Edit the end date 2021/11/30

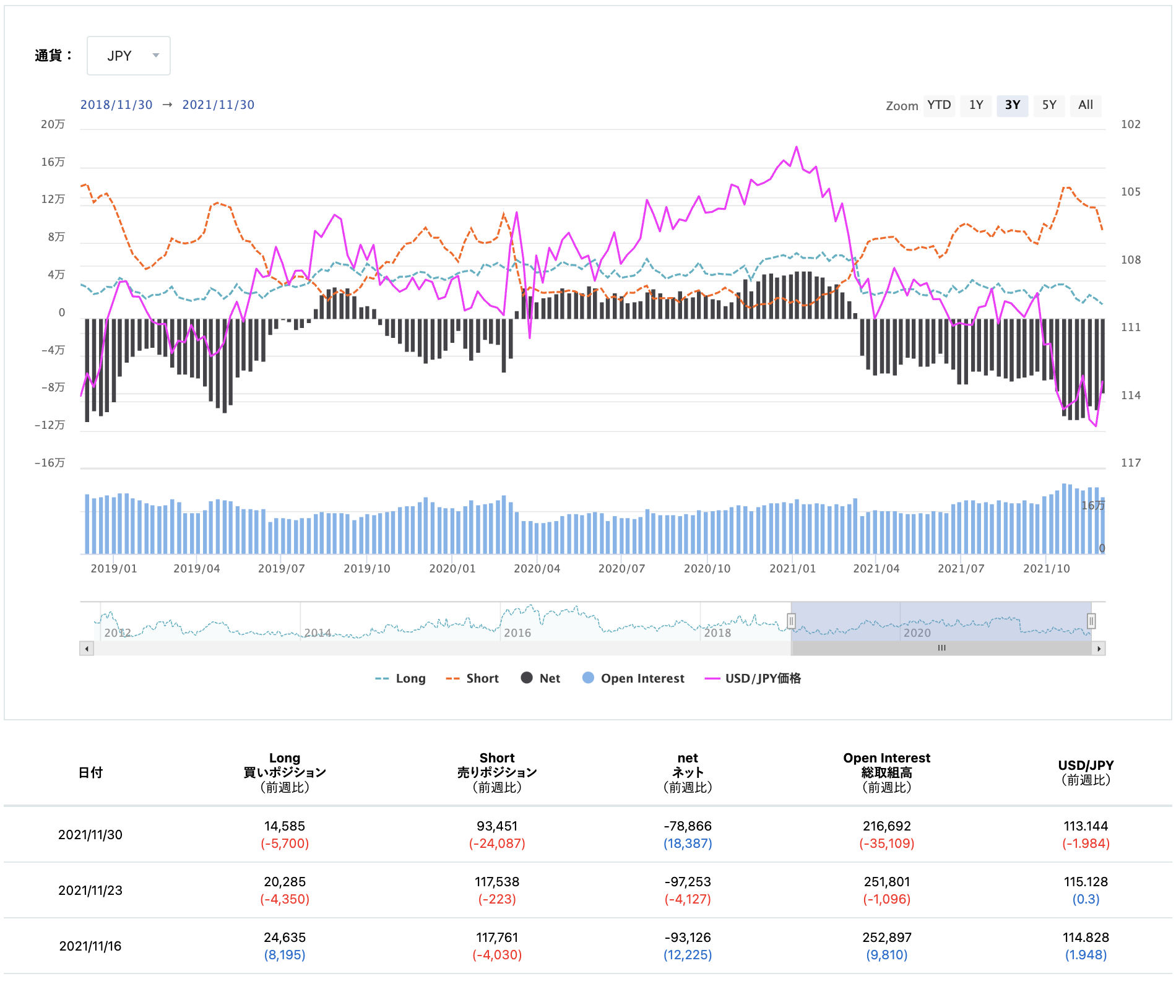[x=218, y=105]
